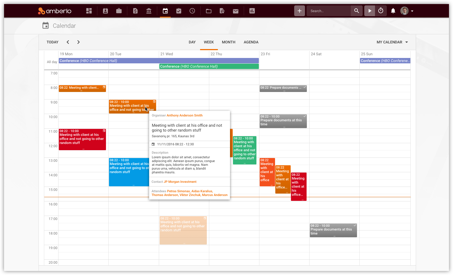Open the green Conference all-day event
This screenshot has width=453, height=275.
[209, 66]
